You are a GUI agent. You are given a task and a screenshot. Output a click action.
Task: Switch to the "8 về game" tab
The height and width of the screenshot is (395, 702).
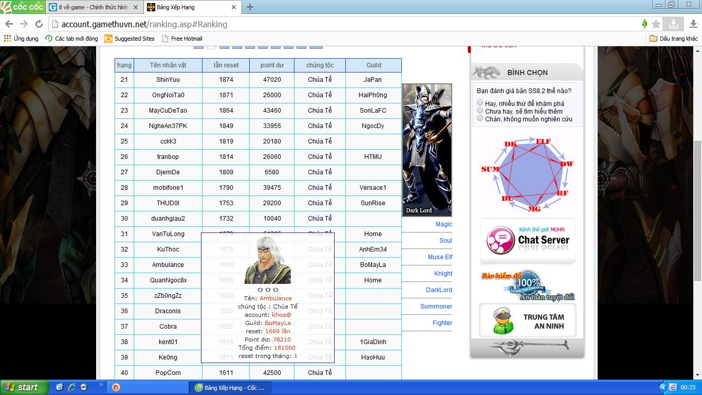pos(94,7)
